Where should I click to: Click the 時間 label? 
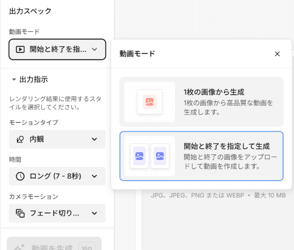[x=15, y=159]
